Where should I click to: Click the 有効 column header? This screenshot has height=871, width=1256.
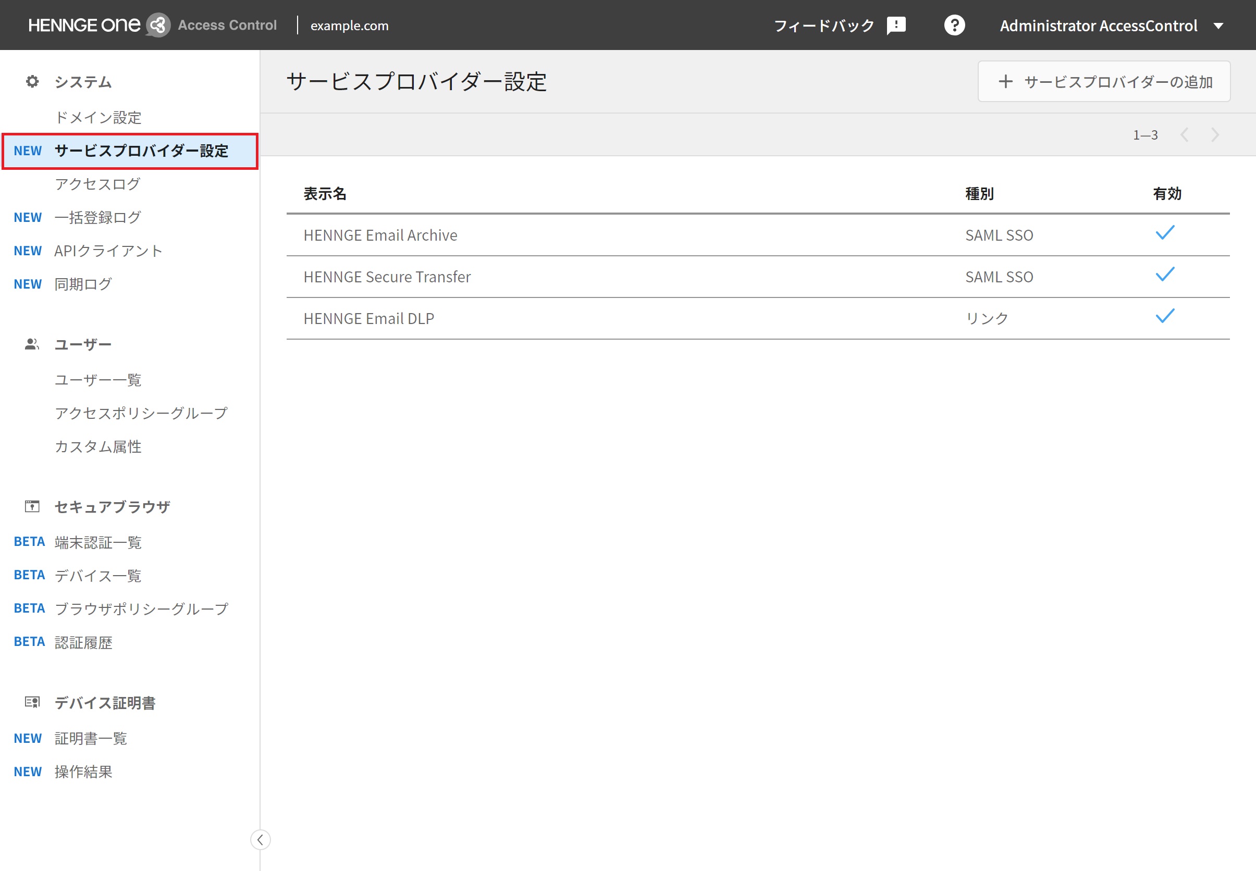1167,194
